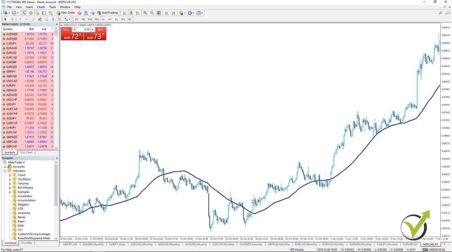452x252 pixels.
Task: Switch chart to H4 timeframe
Action: (x=110, y=19)
